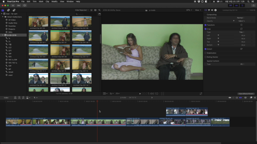Open the Modify menu
Screen dimensions: 257x144
click(55, 2)
